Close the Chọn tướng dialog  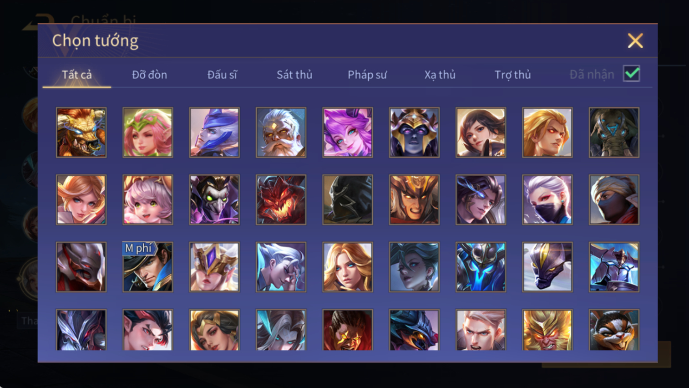[x=635, y=41]
